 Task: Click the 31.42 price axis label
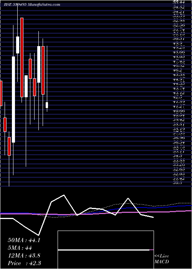[x=179, y=179]
